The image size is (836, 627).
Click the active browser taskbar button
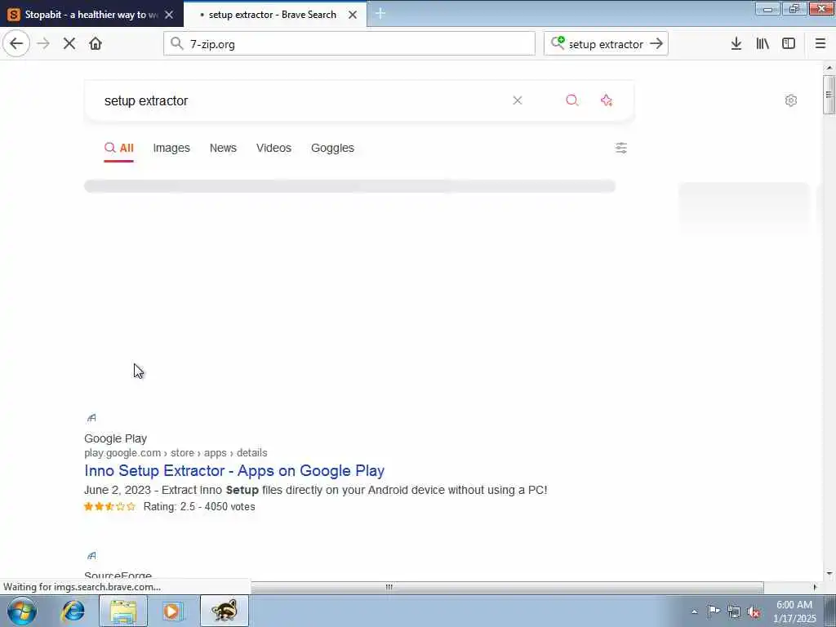225,611
